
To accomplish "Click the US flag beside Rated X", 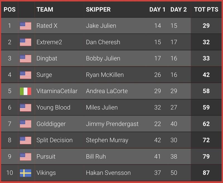I will 26,26.
